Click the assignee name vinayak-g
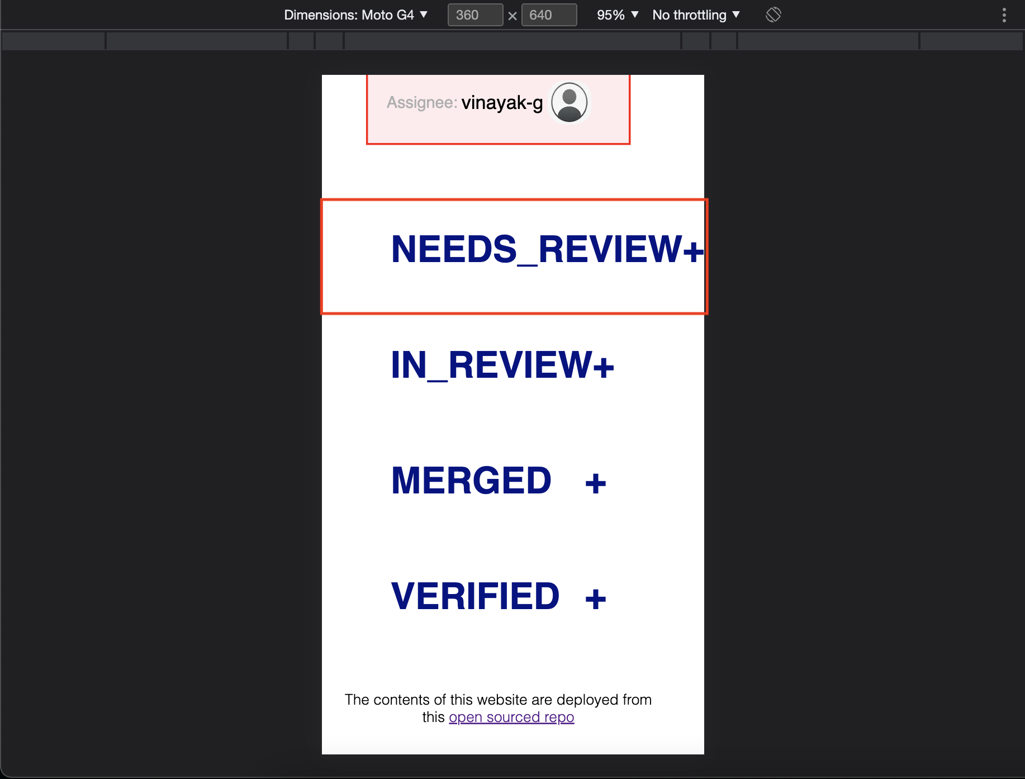Image resolution: width=1025 pixels, height=779 pixels. point(502,103)
